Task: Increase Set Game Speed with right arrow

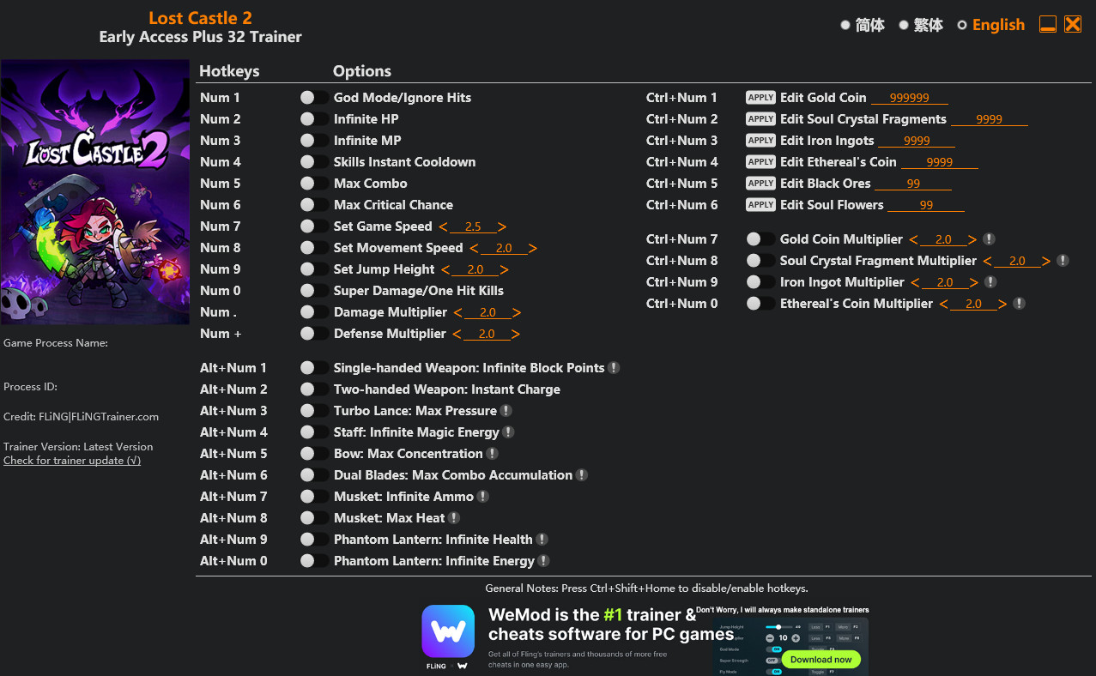Action: point(502,226)
